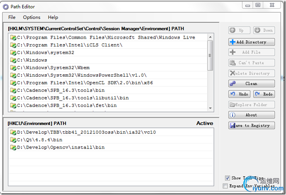286x195 pixels.
Task: Click folder icon beside C:\Qt\4.8.4\bin entry
Action: click(13, 140)
